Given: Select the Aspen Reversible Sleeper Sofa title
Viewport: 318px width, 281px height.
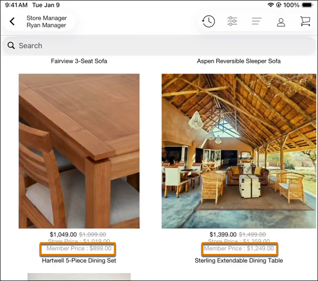Looking at the screenshot, I should (x=238, y=61).
